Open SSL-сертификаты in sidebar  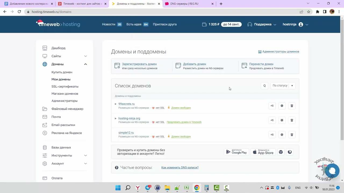pos(65,87)
